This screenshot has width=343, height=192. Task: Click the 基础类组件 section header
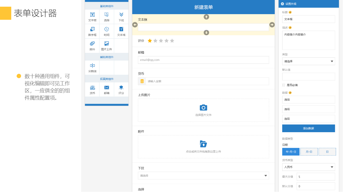coord(107,6)
